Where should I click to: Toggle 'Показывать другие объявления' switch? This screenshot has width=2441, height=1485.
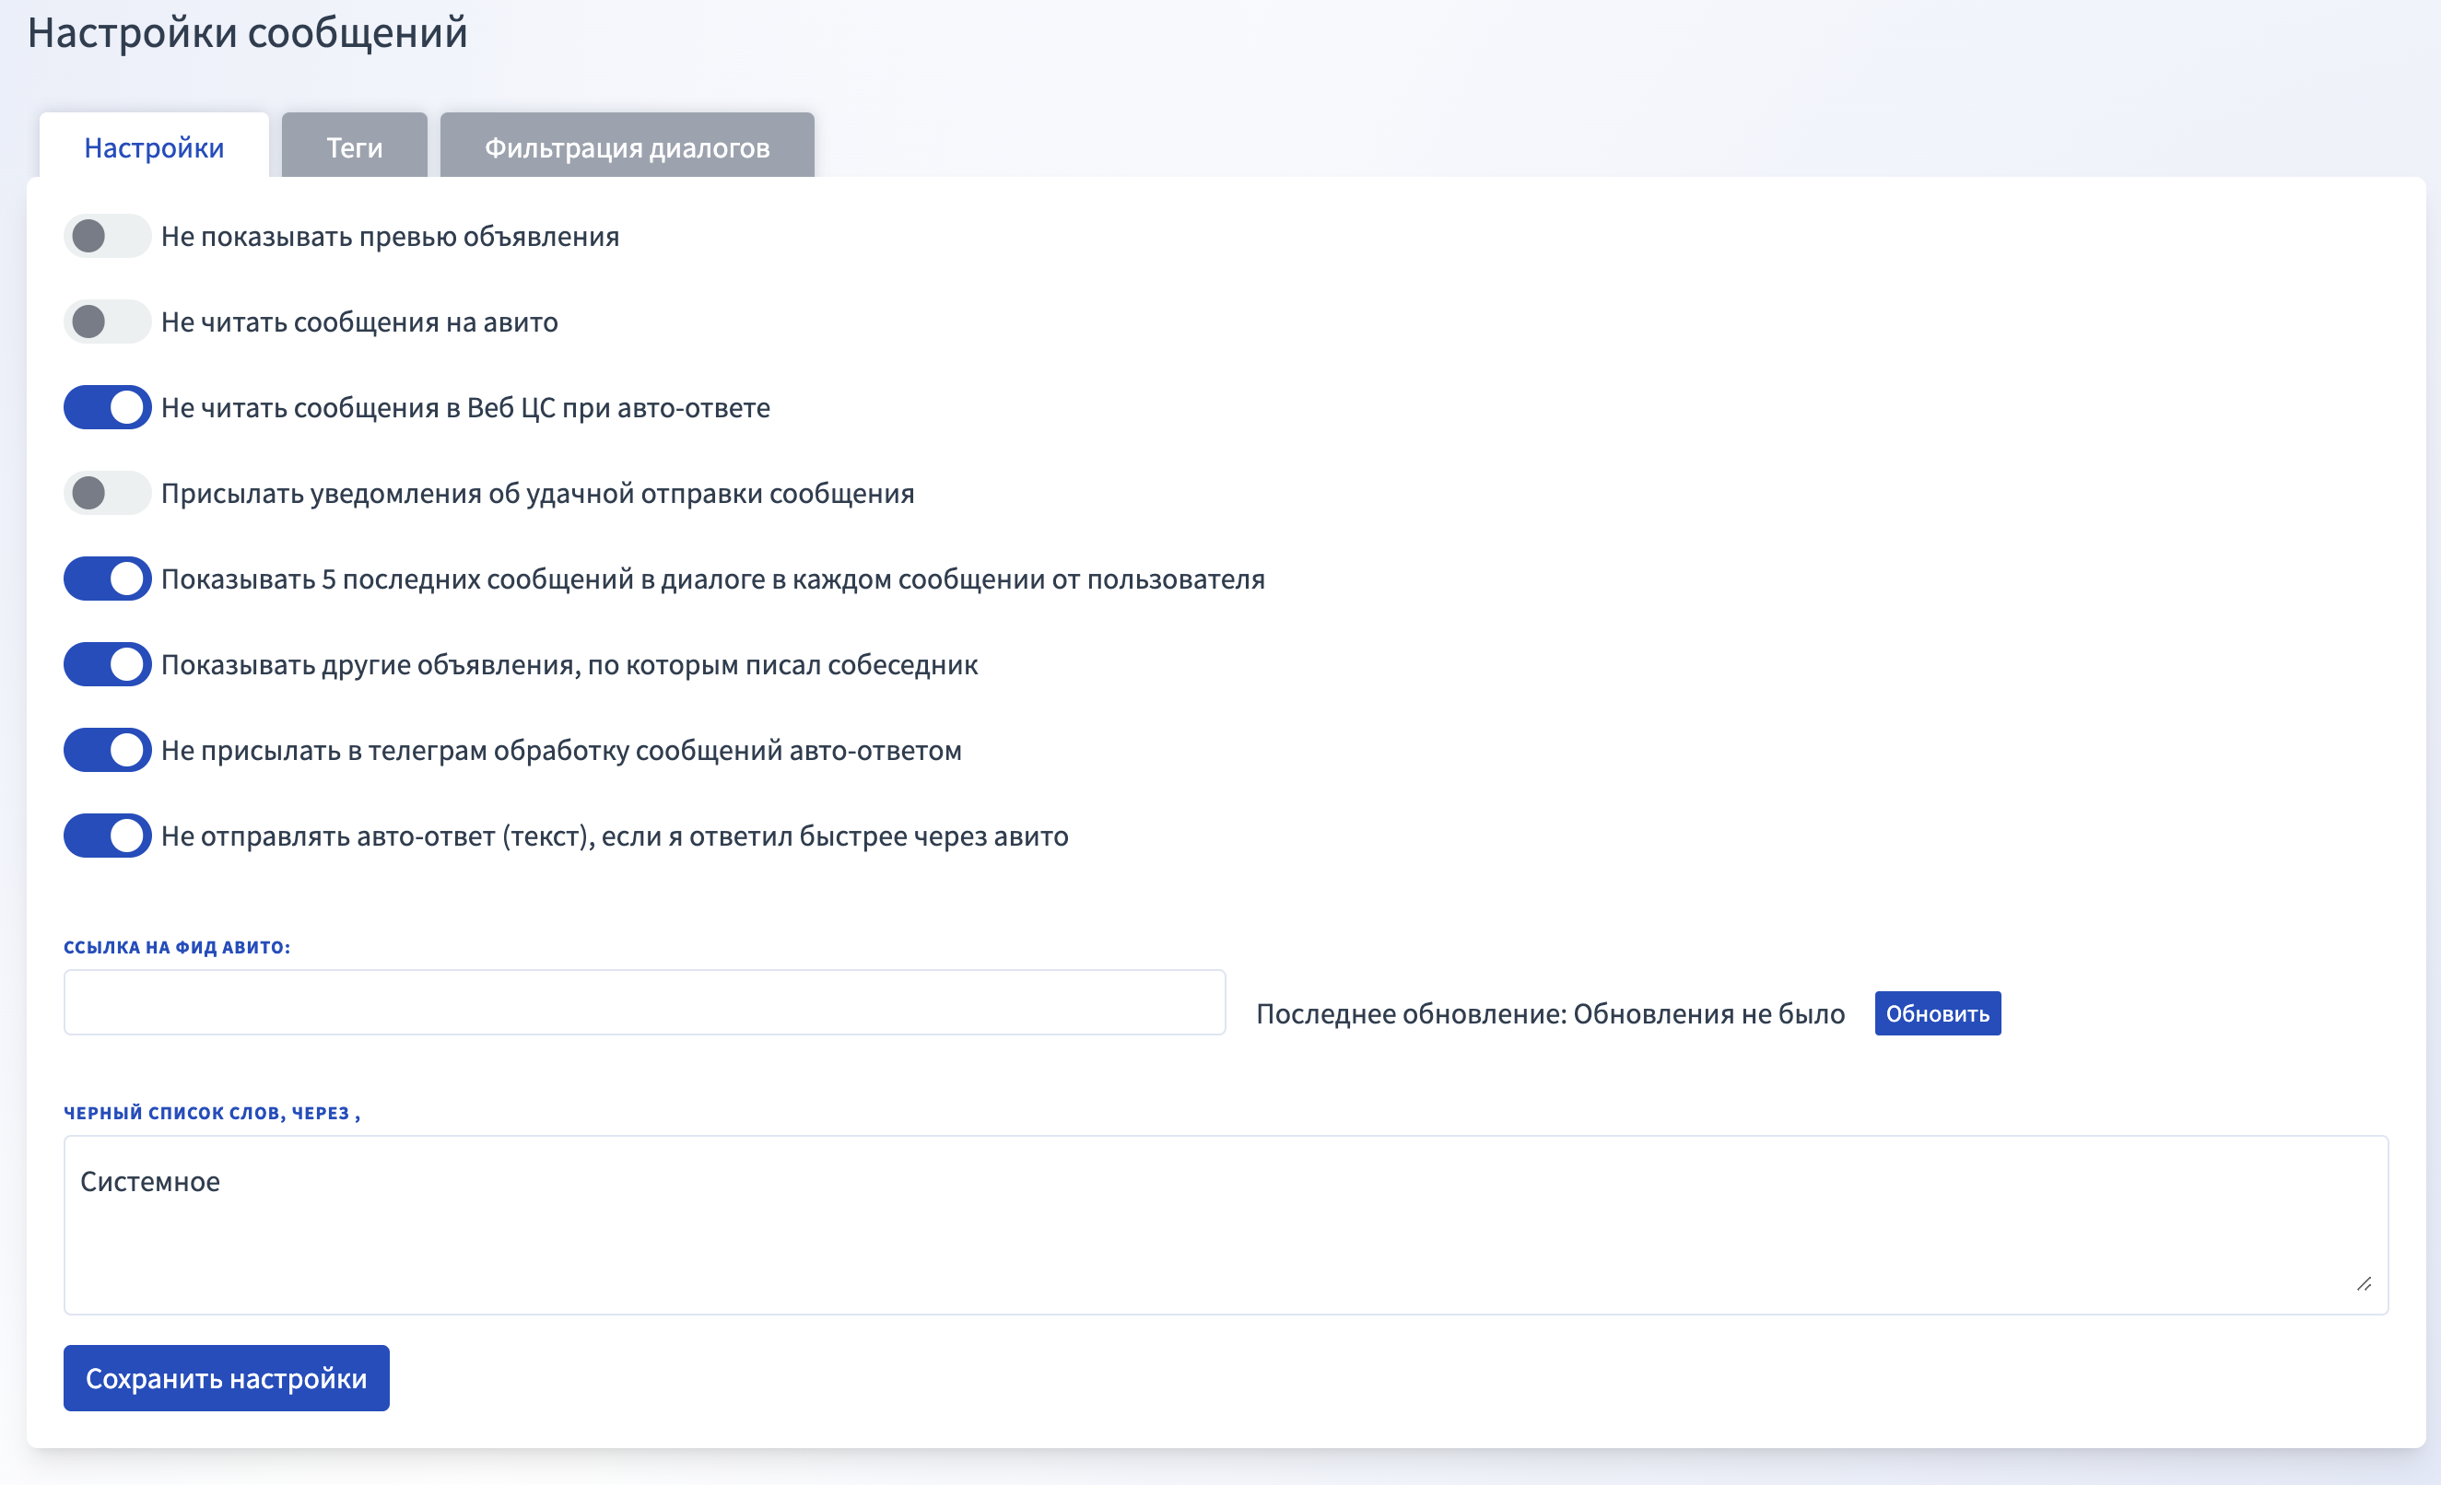[x=107, y=665]
